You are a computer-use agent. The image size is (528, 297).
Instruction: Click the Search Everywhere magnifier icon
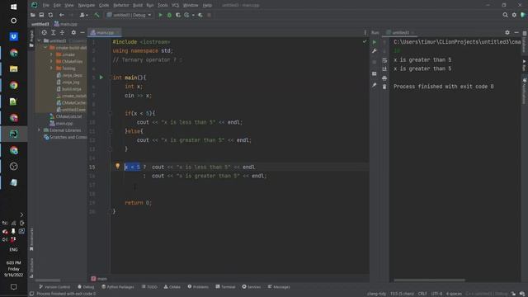(505, 15)
